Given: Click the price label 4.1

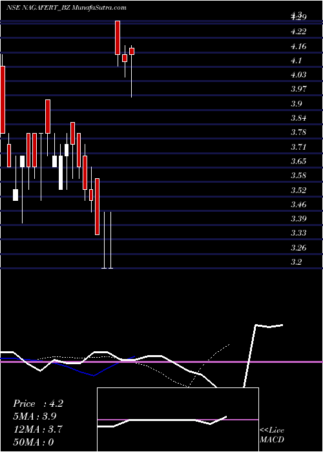Looking at the screenshot, I should [x=297, y=61].
